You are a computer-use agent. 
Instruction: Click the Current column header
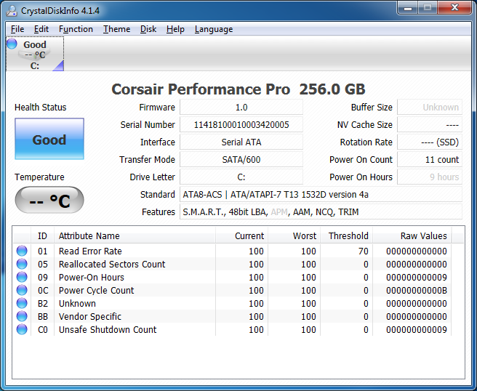click(242, 236)
